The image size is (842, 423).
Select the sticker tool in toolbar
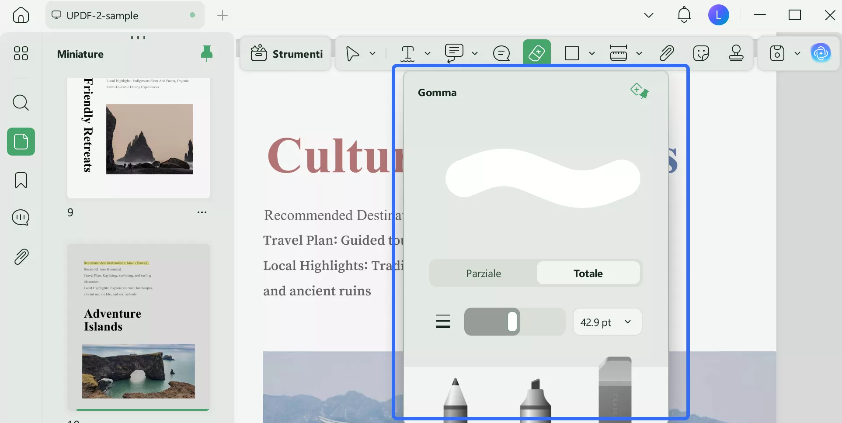coord(701,54)
